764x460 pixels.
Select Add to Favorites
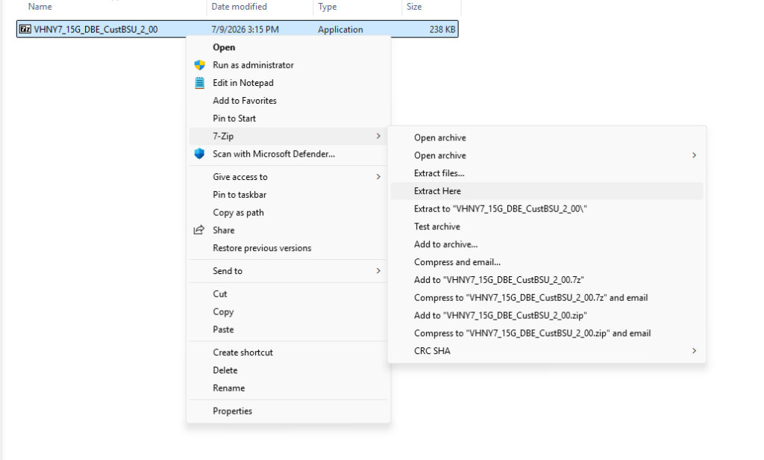289,101
